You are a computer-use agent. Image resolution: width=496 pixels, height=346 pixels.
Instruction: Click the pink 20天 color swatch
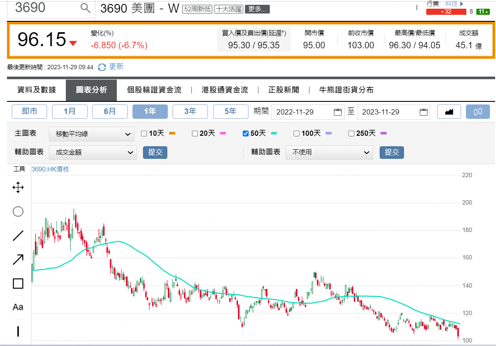223,133
